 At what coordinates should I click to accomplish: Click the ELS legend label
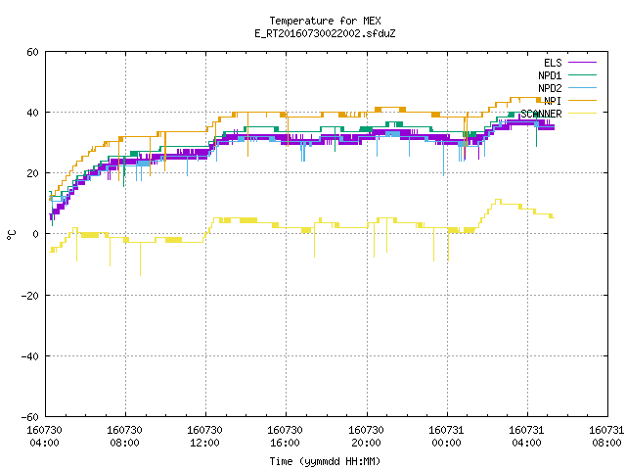point(553,63)
